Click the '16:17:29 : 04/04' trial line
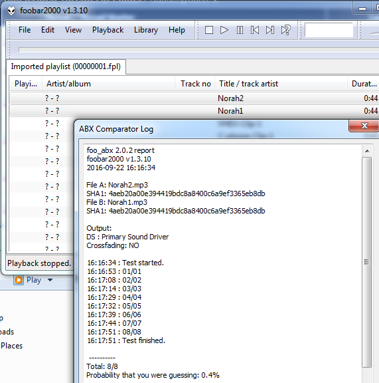Screen dimensions: 379x383 tap(114, 297)
